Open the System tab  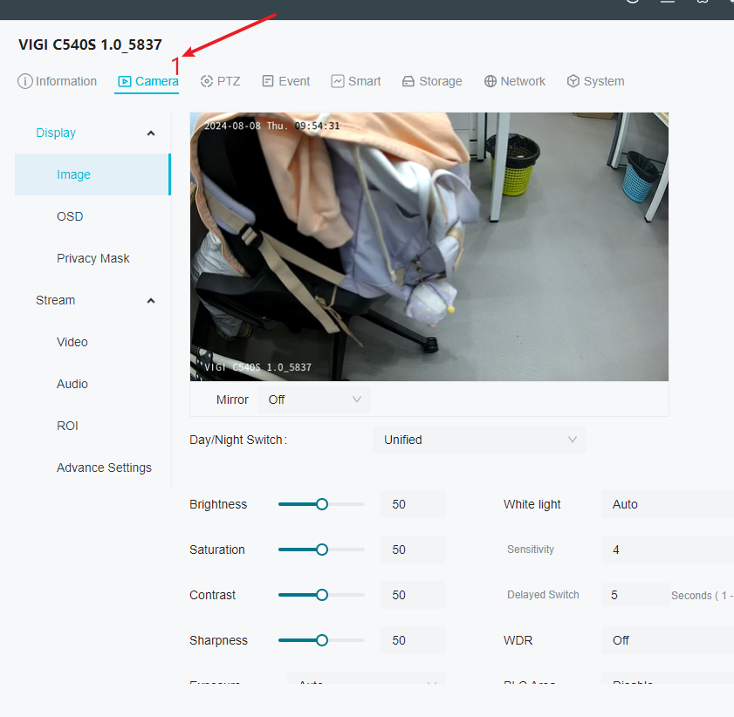(595, 81)
